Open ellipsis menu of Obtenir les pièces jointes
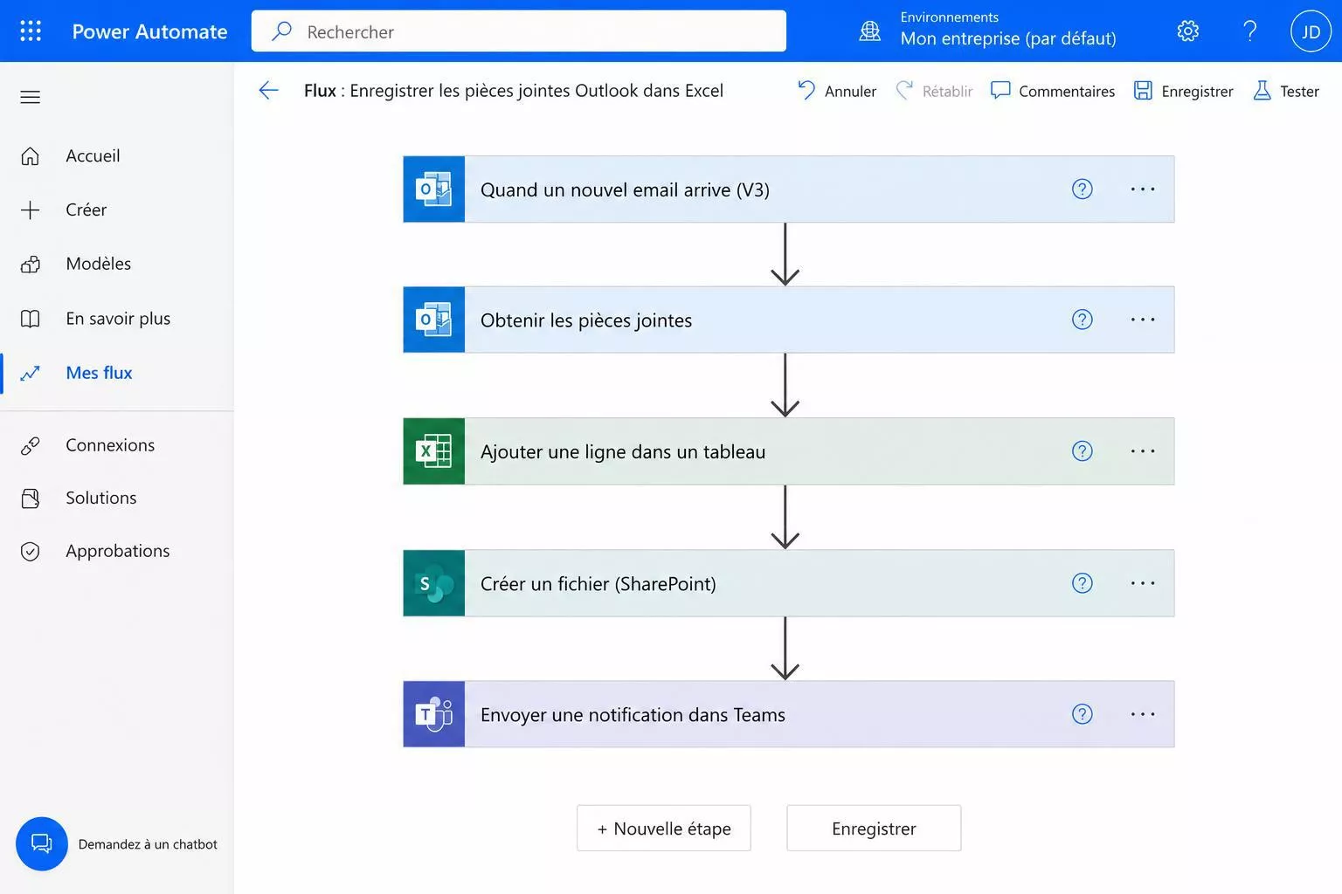The height and width of the screenshot is (894, 1342). pos(1143,320)
